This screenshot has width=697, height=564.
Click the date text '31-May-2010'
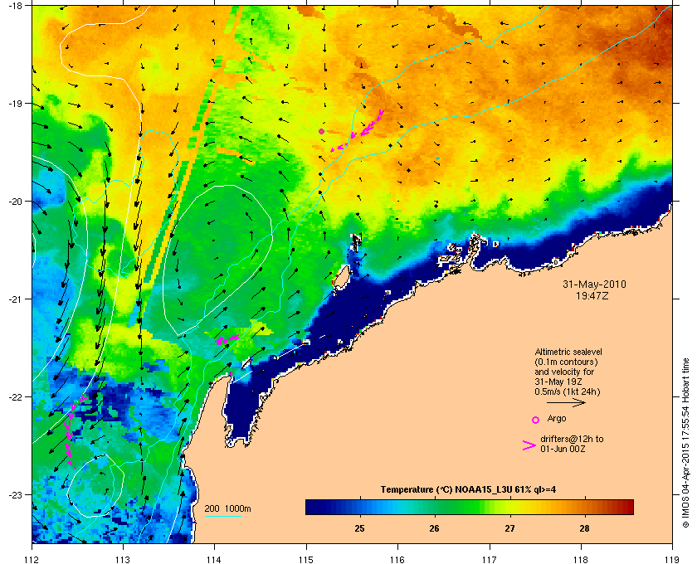click(x=594, y=284)
